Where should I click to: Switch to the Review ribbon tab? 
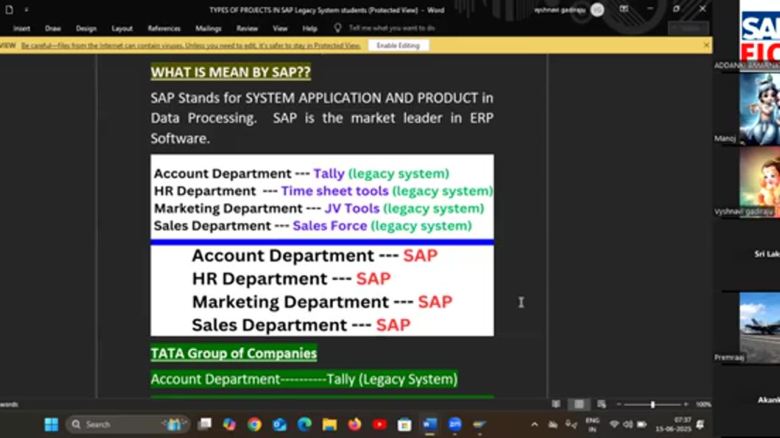point(247,29)
